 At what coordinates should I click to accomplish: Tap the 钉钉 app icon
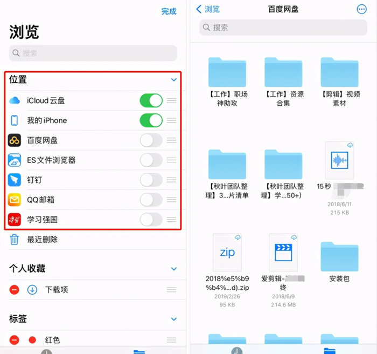(x=15, y=180)
